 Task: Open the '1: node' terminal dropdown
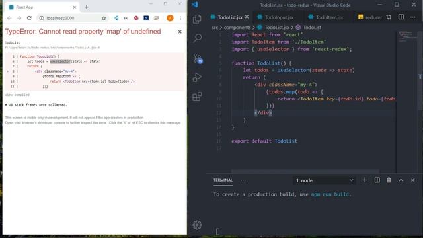[325, 180]
